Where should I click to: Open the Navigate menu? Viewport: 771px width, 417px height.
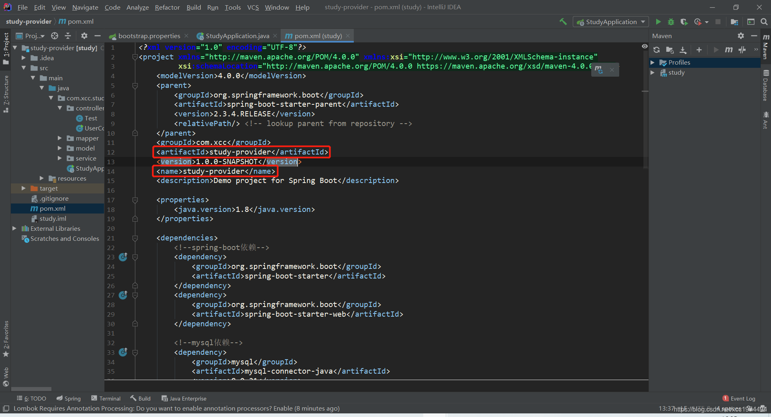pyautogui.click(x=85, y=7)
